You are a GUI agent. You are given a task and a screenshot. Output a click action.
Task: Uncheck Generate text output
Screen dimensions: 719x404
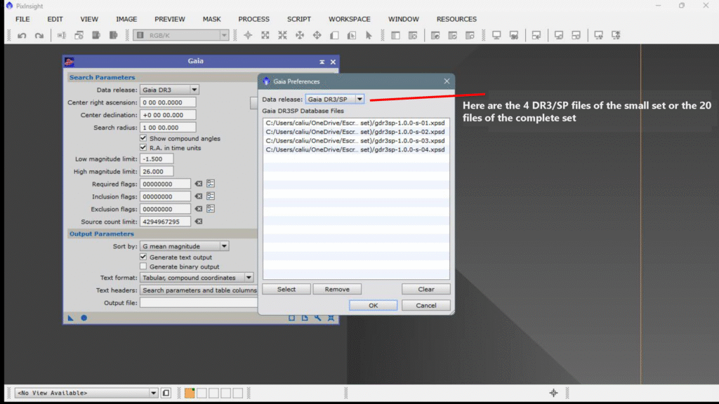144,257
